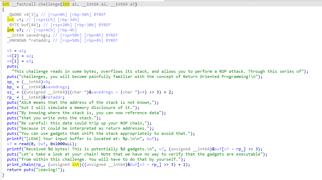Click the read function call
322x180 pixels.
pyautogui.click(x=24, y=144)
